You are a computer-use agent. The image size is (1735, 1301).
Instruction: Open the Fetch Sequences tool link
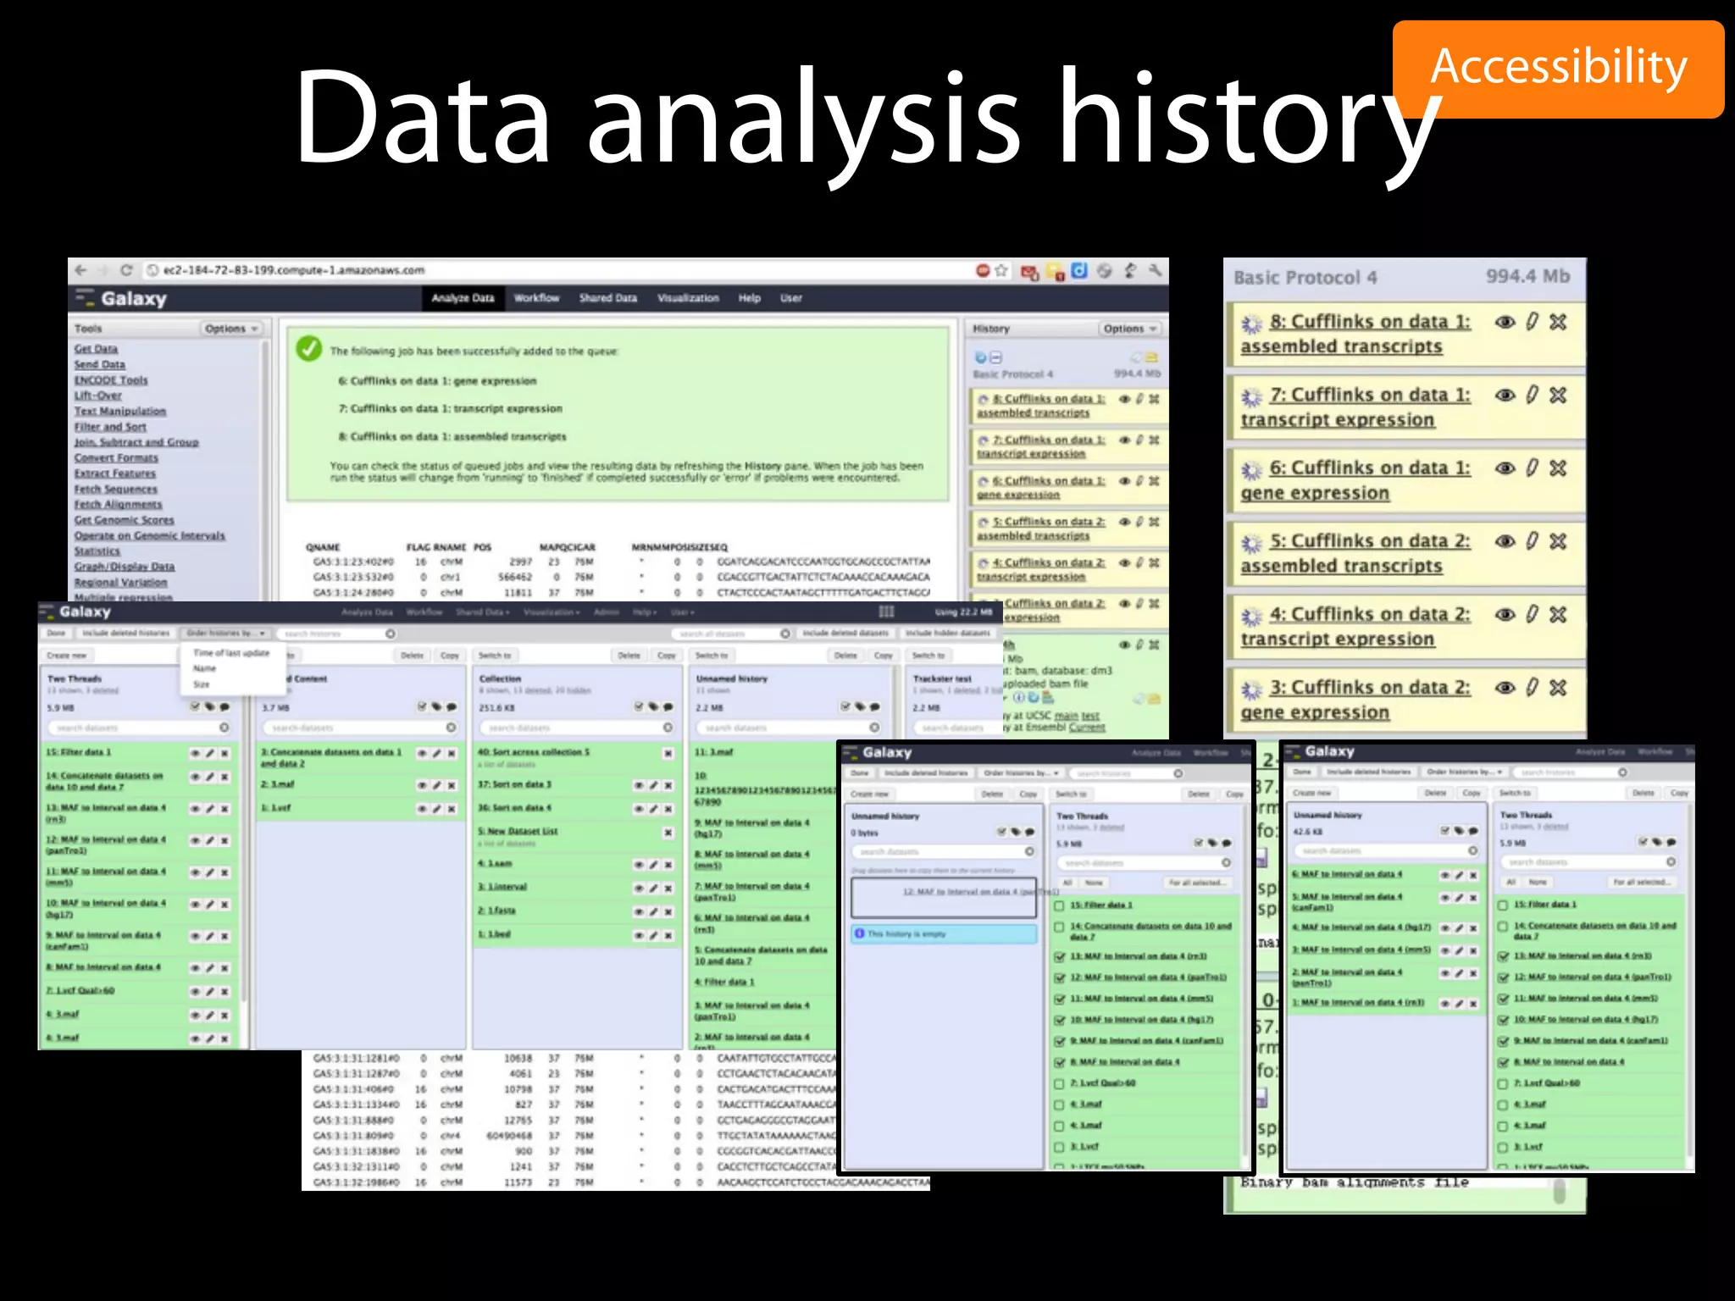coord(116,489)
